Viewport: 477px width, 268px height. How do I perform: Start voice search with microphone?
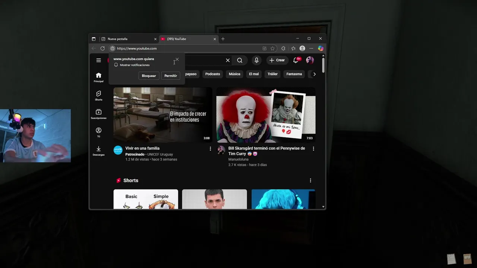coord(256,60)
